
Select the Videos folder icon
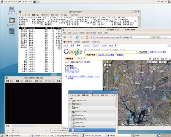point(73,104)
